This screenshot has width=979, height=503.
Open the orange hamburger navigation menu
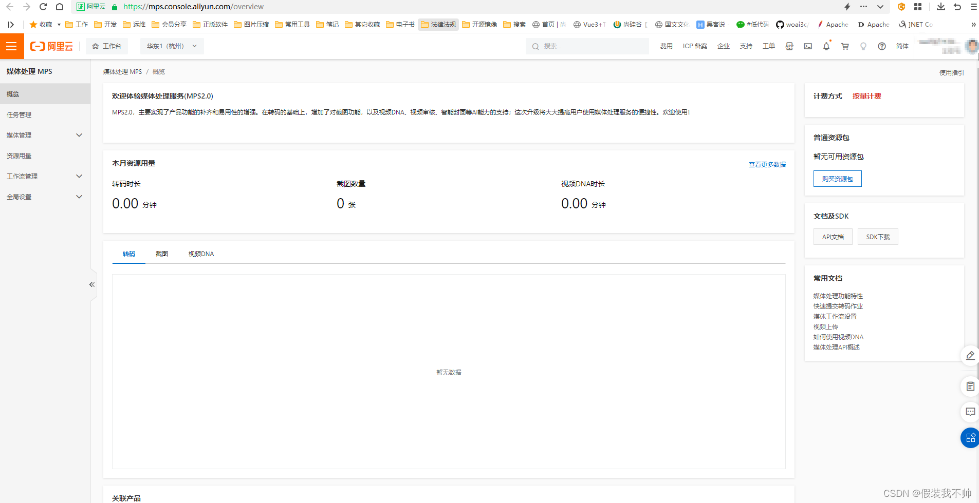[x=12, y=46]
